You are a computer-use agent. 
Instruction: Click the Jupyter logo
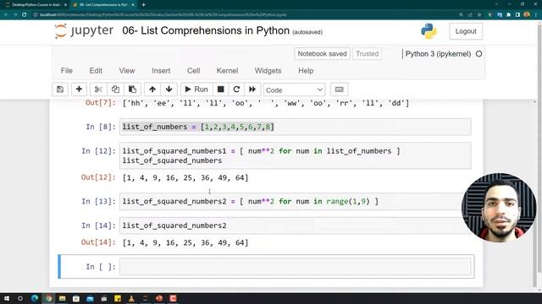[84, 31]
